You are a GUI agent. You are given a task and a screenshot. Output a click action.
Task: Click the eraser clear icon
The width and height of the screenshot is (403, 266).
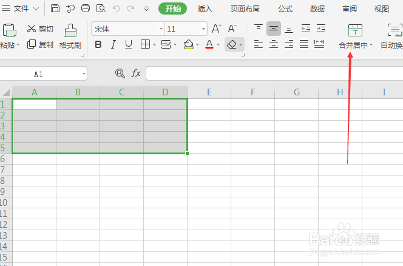coord(232,44)
